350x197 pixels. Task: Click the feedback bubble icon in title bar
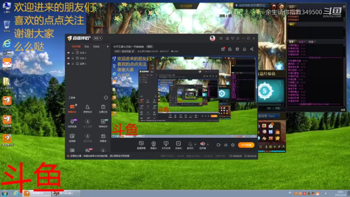pos(221,39)
